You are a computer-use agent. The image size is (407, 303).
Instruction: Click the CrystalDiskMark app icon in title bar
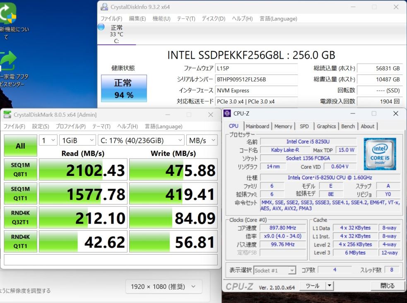[x=7, y=115]
